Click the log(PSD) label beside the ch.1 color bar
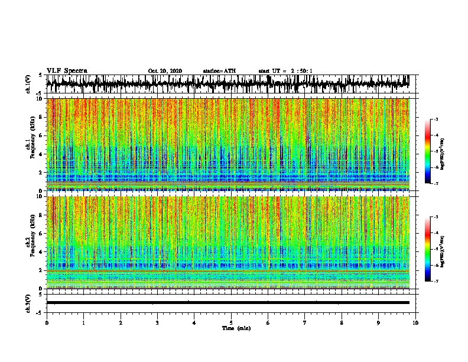This screenshot has height=362, width=468. coord(443,154)
